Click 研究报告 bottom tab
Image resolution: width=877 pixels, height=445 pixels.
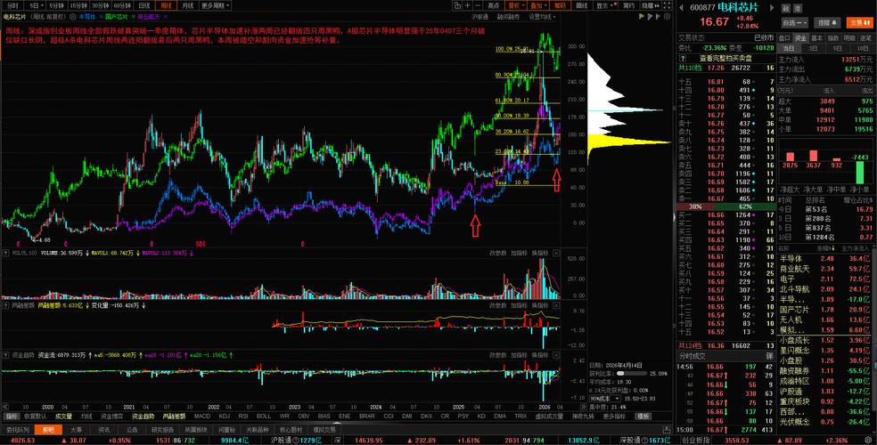click(163, 430)
